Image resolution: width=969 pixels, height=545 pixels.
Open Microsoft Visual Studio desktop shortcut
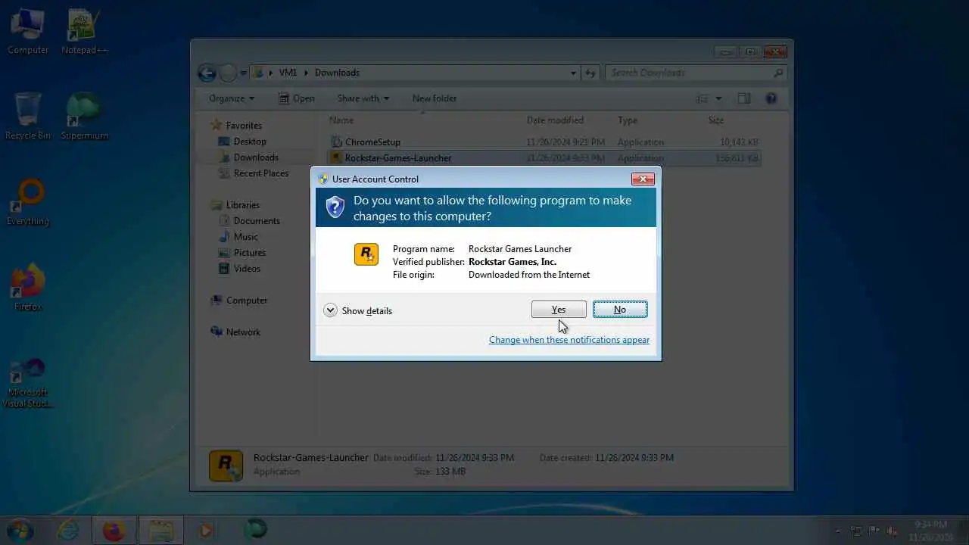tap(28, 384)
